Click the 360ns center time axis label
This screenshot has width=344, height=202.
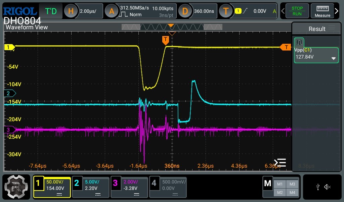[x=172, y=166]
